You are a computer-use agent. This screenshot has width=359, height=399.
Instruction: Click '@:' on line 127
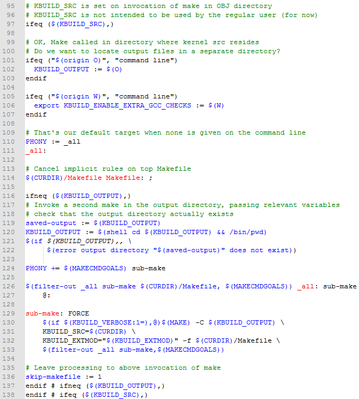(47, 295)
